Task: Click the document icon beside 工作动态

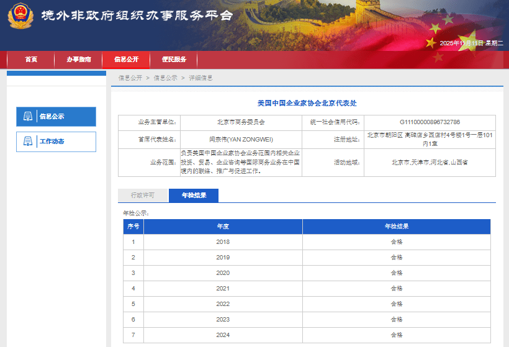Action: tap(28, 141)
